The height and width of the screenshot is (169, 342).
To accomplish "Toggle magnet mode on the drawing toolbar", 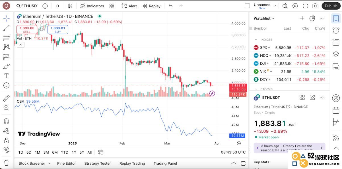I will point(6,121).
